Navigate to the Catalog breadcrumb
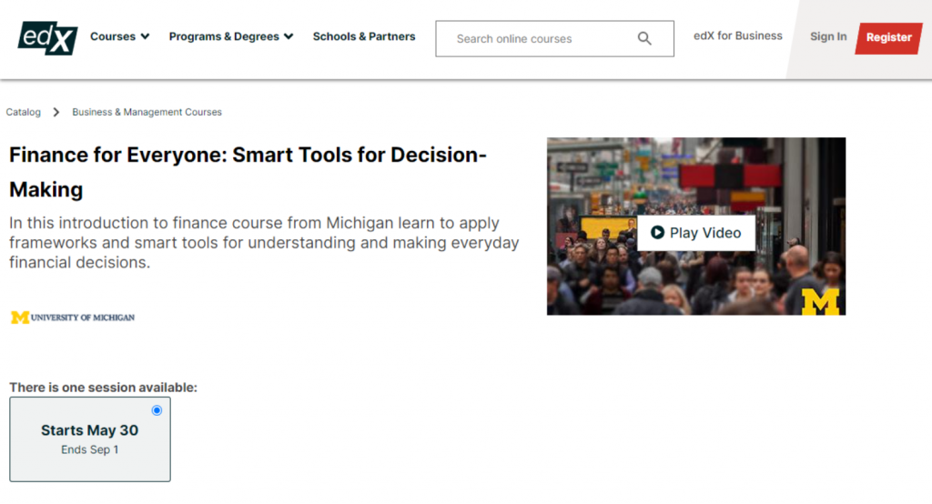Screen dimensions: 932x504 coord(24,112)
